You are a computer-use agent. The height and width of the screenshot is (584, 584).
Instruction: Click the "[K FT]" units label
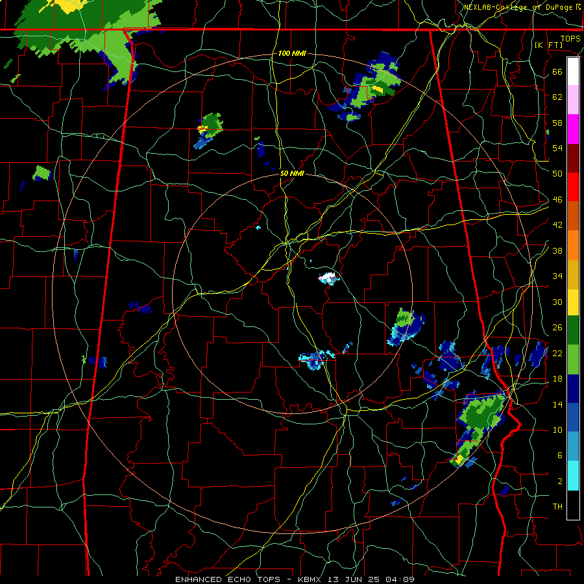pos(549,45)
